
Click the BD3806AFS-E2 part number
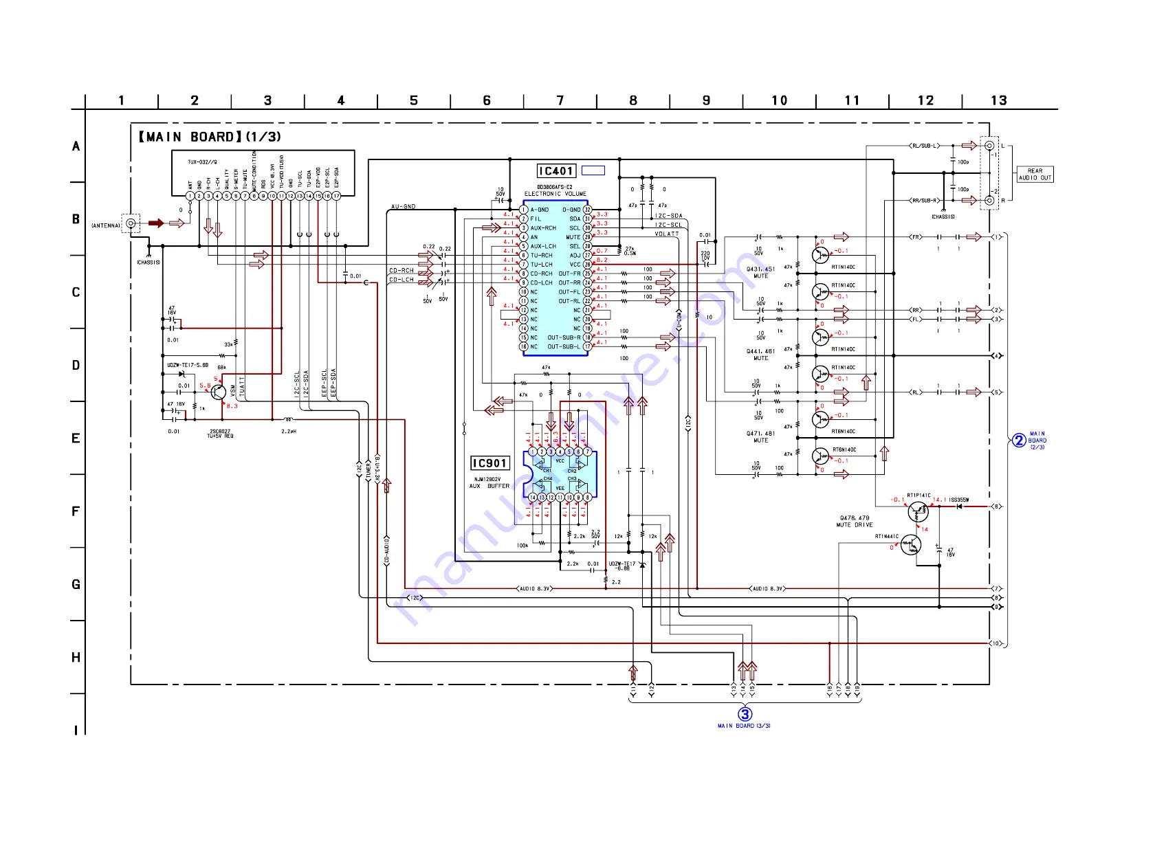tap(555, 187)
